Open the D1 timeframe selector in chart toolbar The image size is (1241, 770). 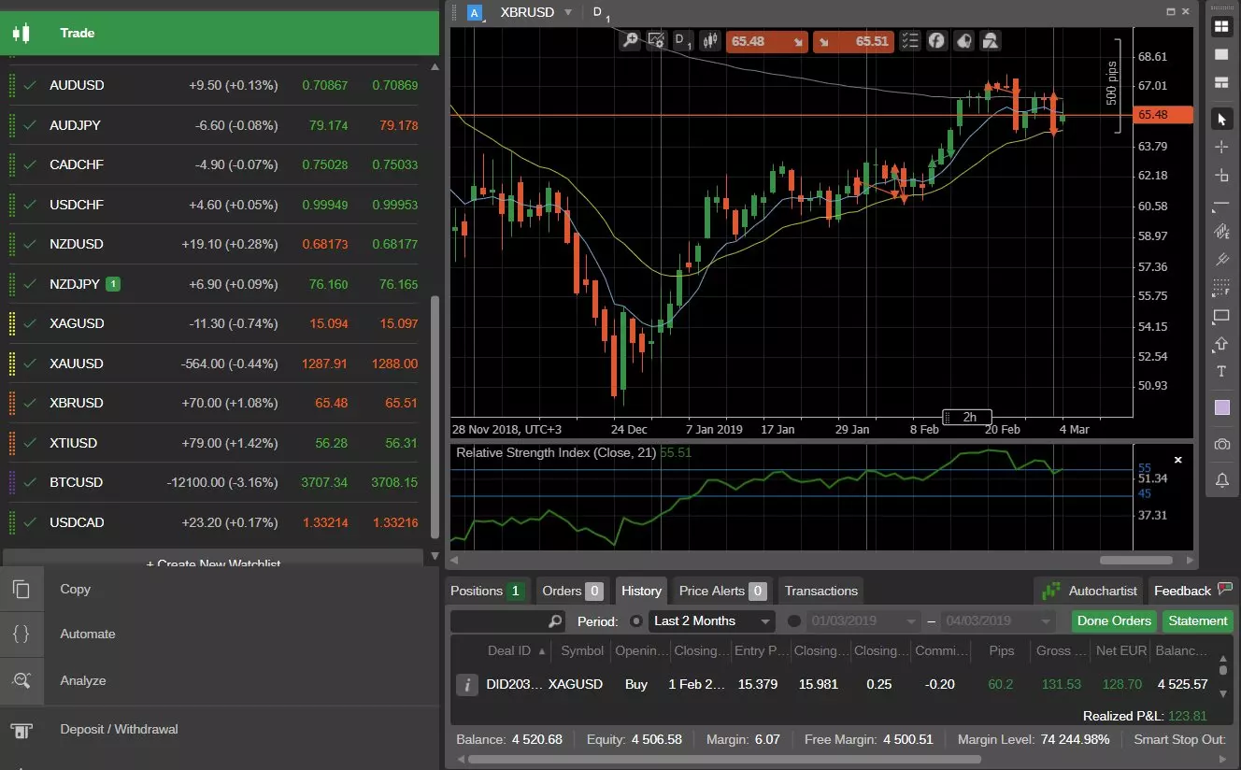click(683, 40)
